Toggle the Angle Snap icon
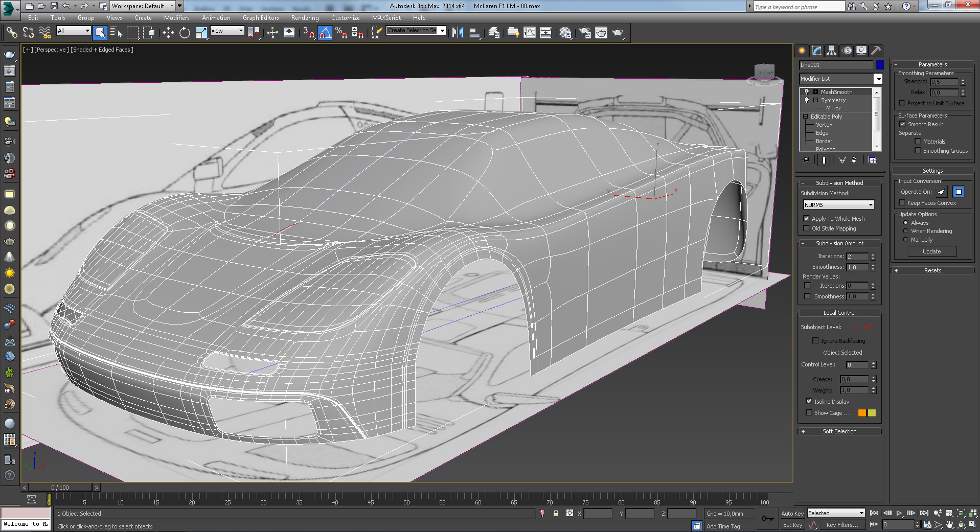This screenshot has height=532, width=980. [x=325, y=33]
